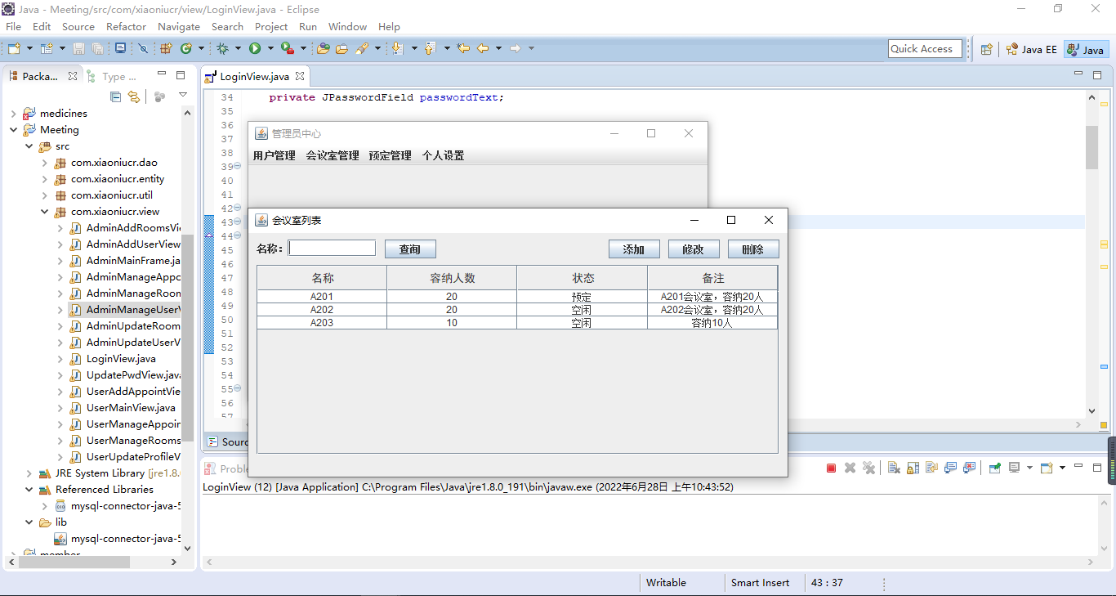
Task: Toggle Scroll Lock in the console
Action: 913,468
